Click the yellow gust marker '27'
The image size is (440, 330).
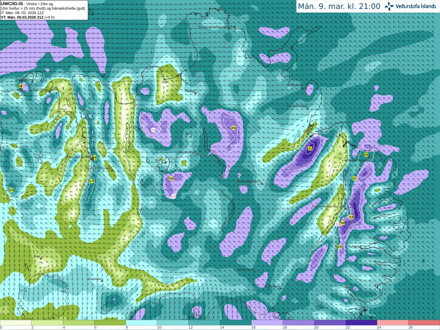coord(91,181)
